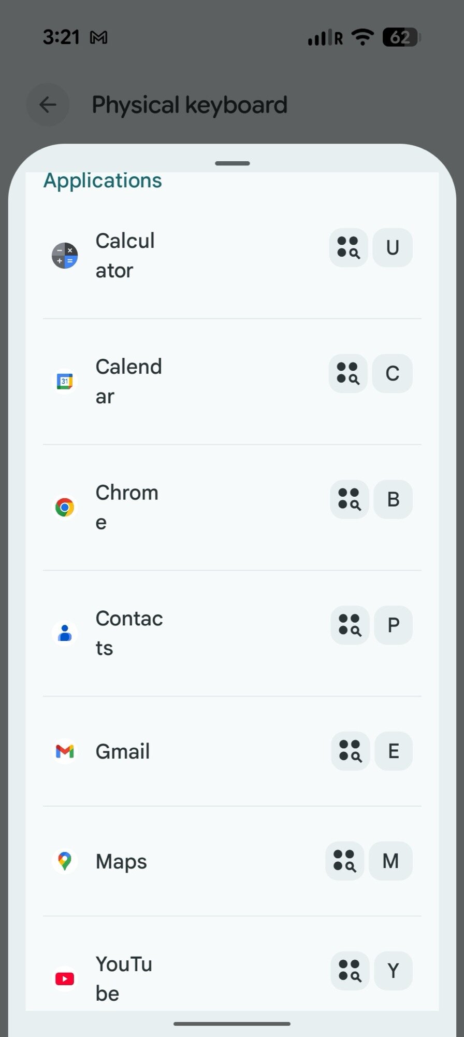This screenshot has height=1037, width=464.
Task: Tap the Gmail notification icon in status bar
Action: [x=98, y=37]
